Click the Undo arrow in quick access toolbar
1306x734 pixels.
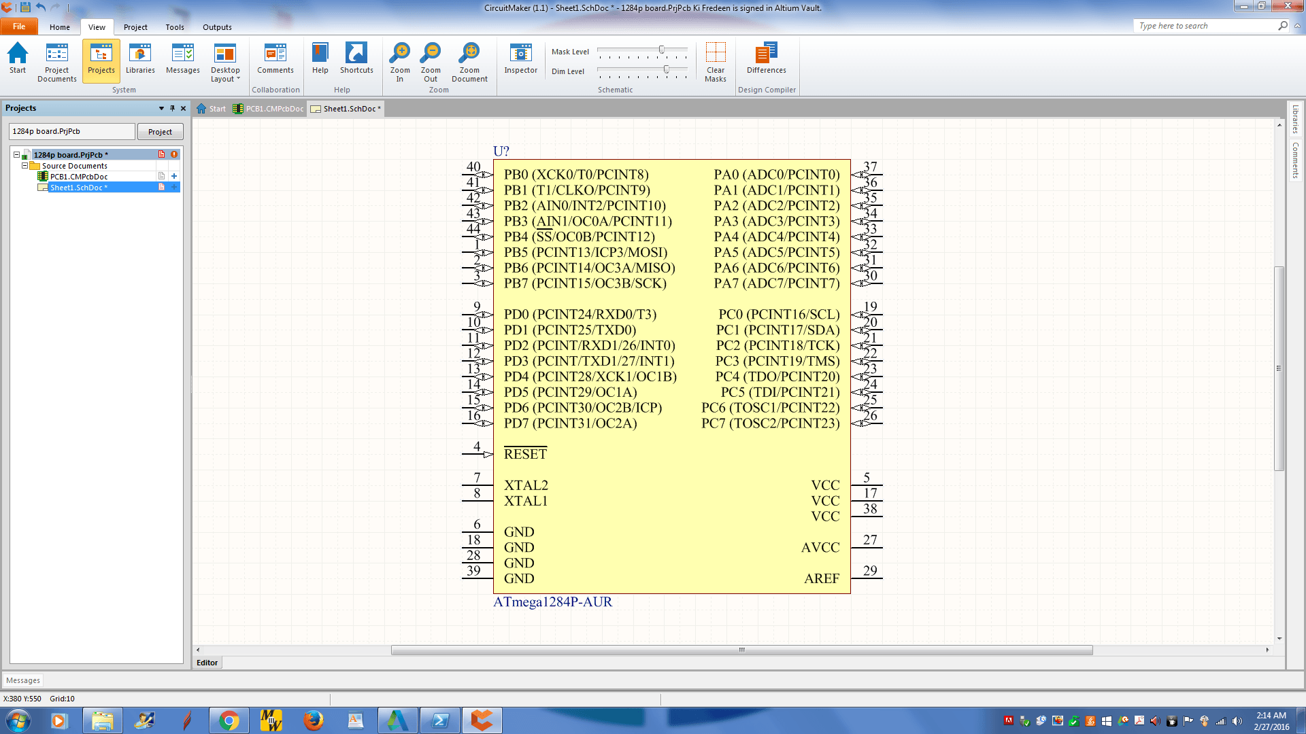click(41, 7)
